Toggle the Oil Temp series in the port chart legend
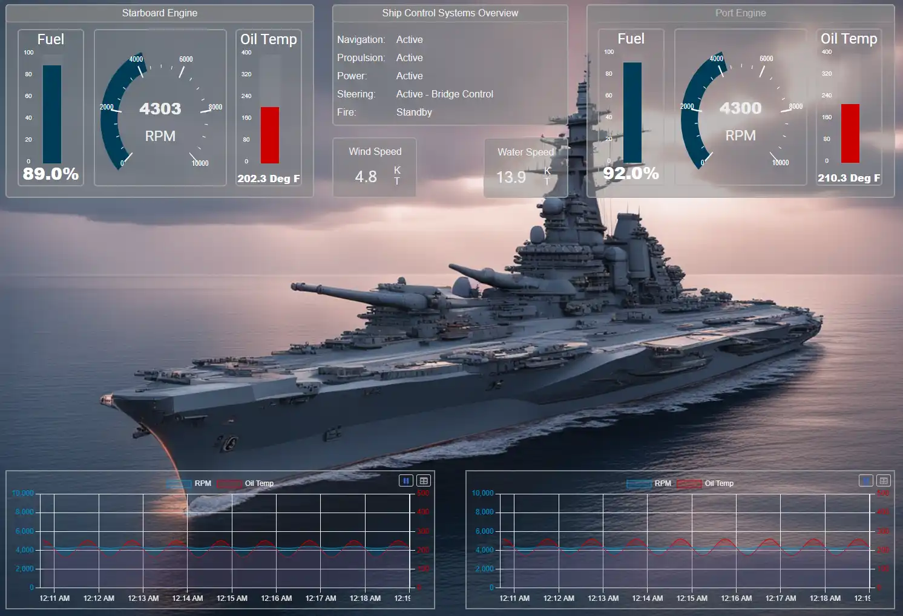This screenshot has width=903, height=616. [719, 483]
